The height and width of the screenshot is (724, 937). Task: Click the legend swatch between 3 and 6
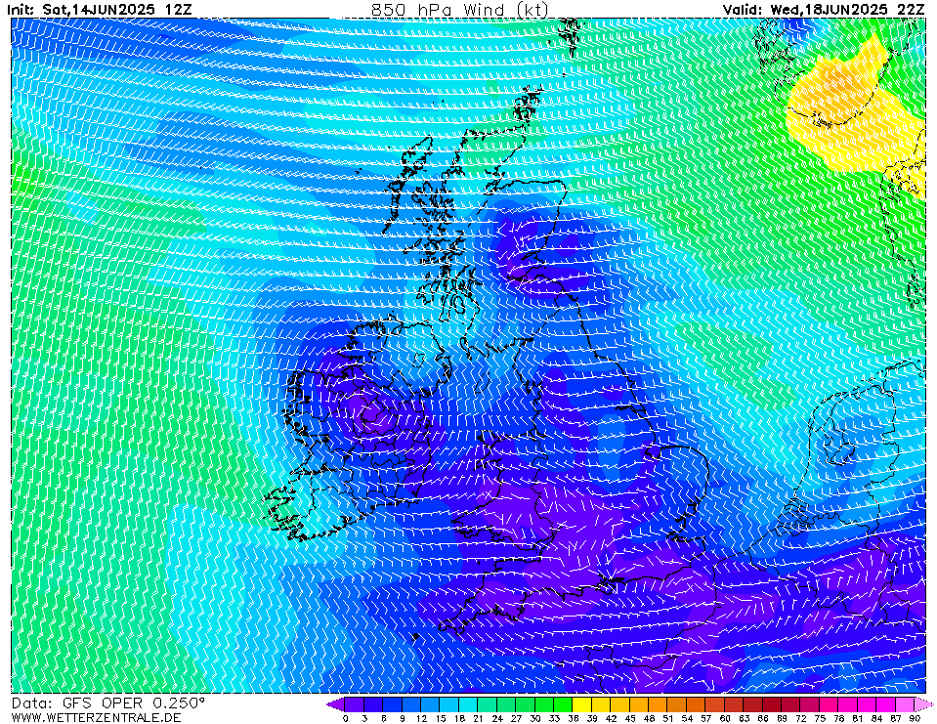click(373, 704)
